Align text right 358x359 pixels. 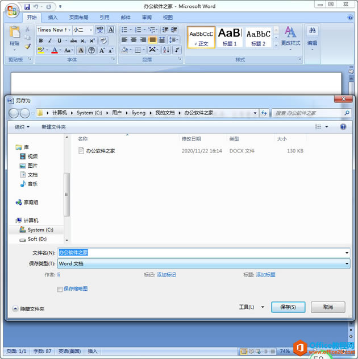(x=143, y=40)
